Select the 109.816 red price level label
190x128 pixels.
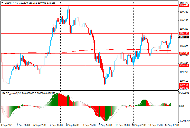pyautogui.click(x=184, y=66)
